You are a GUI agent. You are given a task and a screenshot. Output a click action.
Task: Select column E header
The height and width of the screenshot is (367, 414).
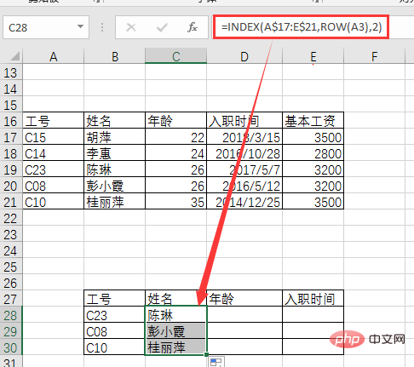click(313, 56)
